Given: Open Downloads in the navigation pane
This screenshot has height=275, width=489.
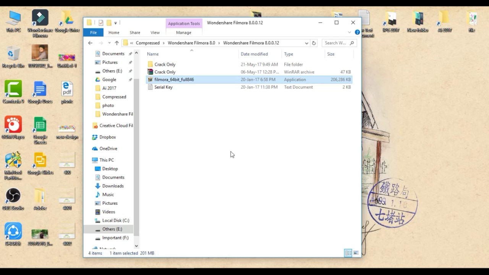Looking at the screenshot, I should click(113, 186).
